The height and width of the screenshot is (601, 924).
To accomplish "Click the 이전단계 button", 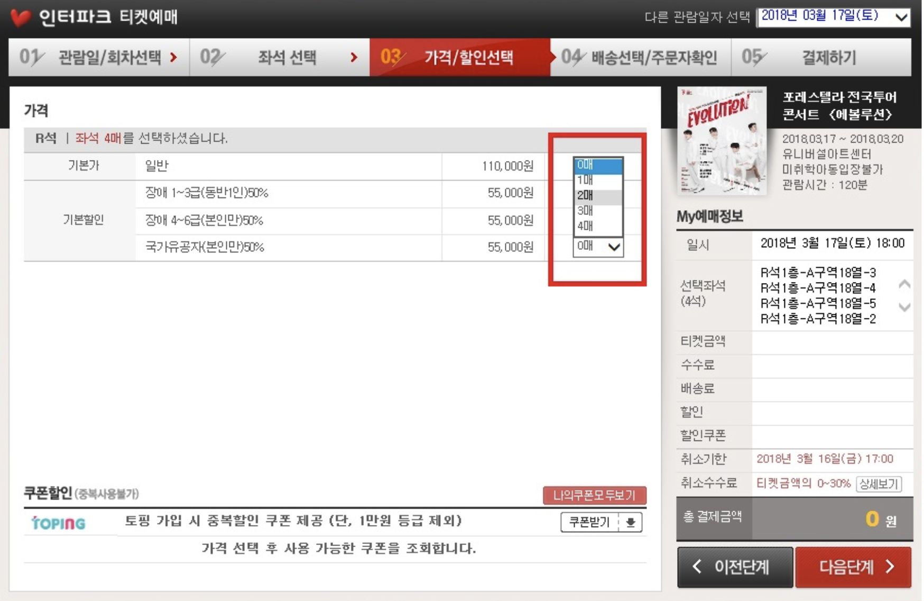I will pos(735,567).
